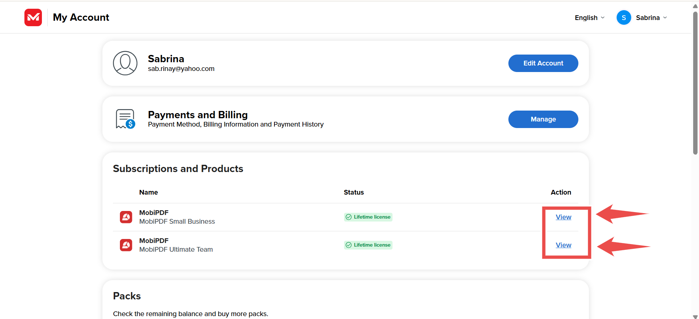This screenshot has height=319, width=699.
Task: Click the Payments and Billing heading
Action: (x=198, y=115)
